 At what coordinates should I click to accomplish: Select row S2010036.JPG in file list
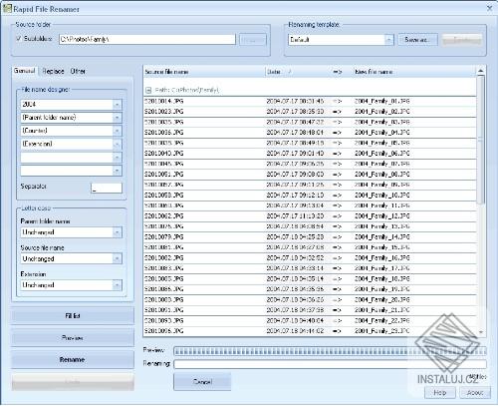[x=310, y=133]
